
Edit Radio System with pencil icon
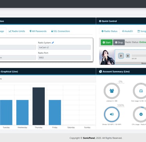click(53, 43)
